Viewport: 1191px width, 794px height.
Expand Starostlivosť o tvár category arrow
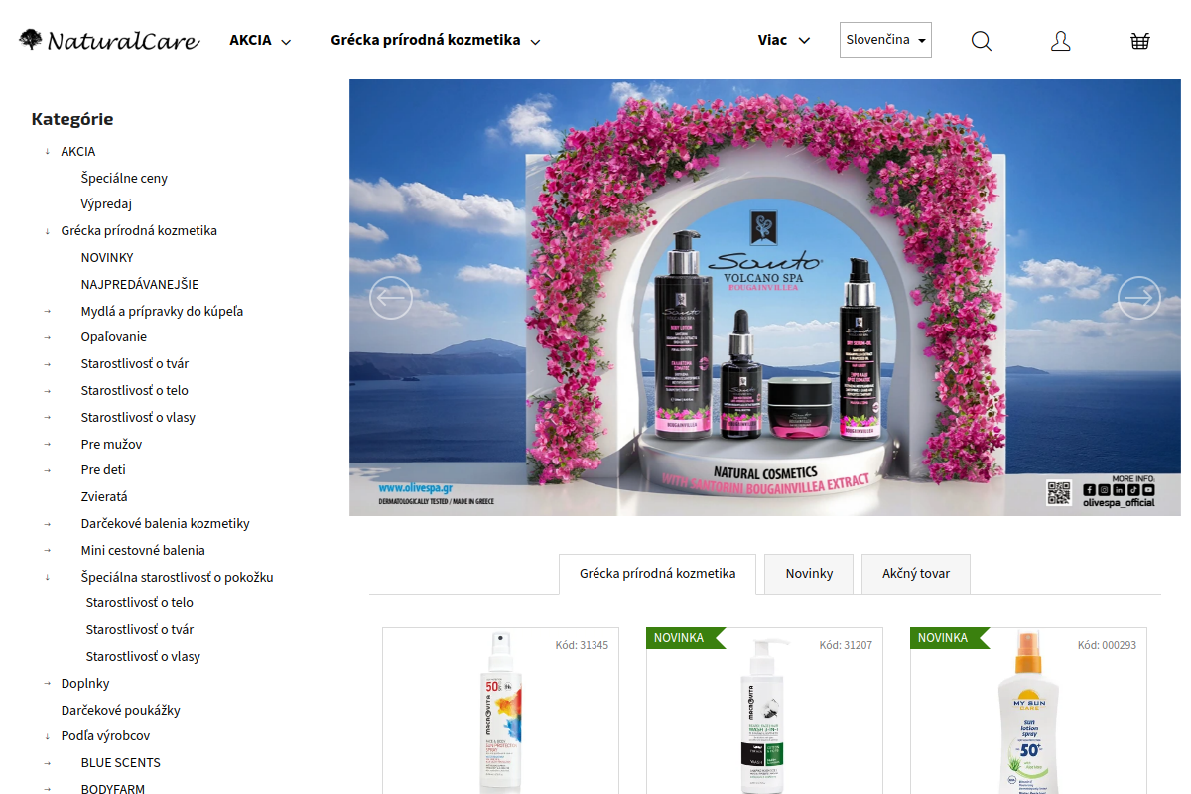pyautogui.click(x=47, y=364)
